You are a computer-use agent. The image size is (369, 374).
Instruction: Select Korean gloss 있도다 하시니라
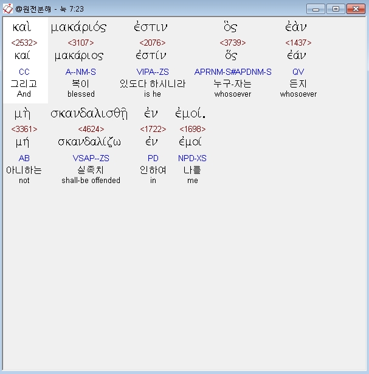(x=153, y=84)
